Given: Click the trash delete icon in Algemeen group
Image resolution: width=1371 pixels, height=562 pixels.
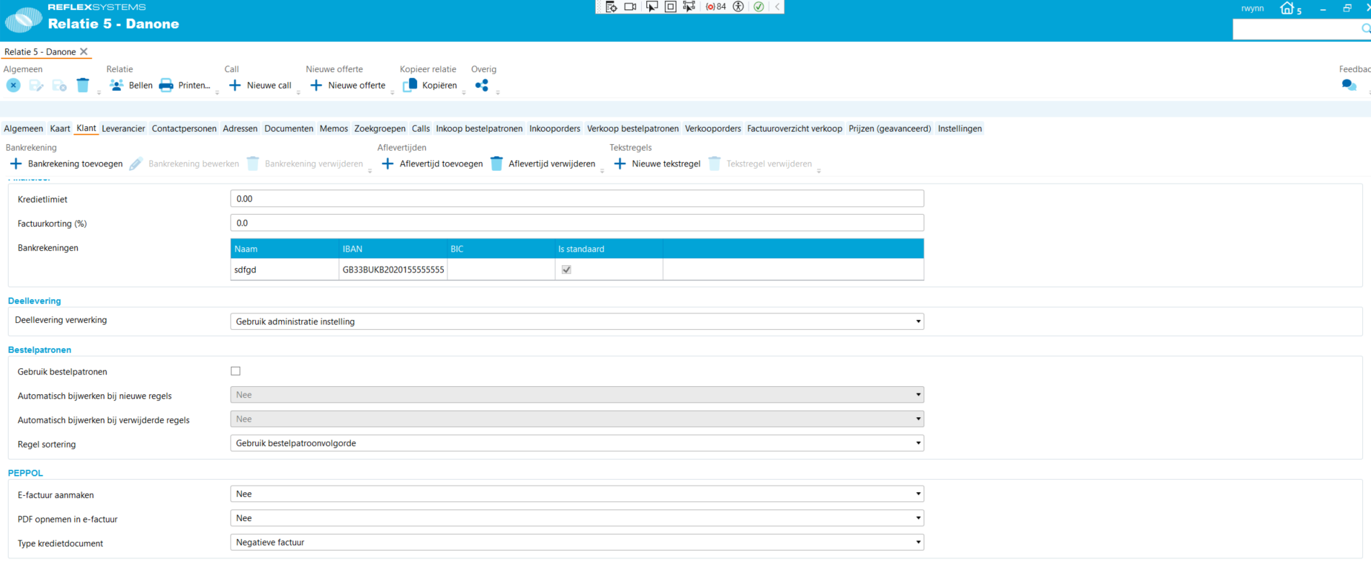Looking at the screenshot, I should [83, 85].
